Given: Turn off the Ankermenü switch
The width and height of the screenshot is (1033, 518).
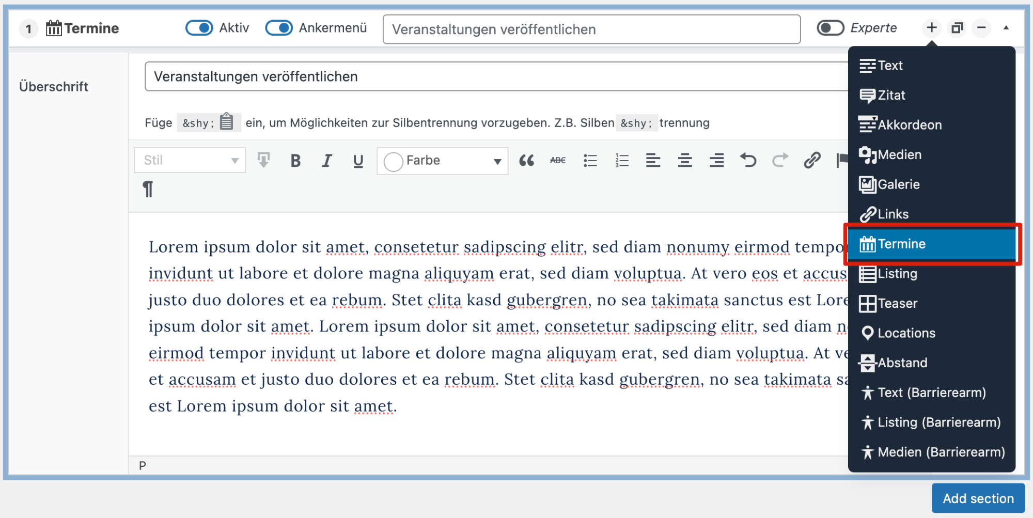Looking at the screenshot, I should point(279,28).
